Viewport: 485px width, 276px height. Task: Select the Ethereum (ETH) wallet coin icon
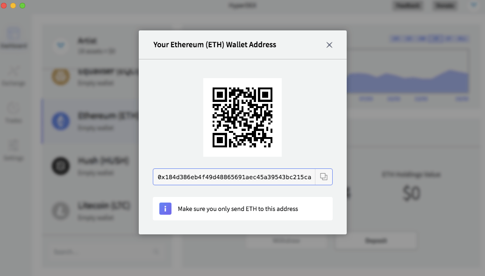61,121
